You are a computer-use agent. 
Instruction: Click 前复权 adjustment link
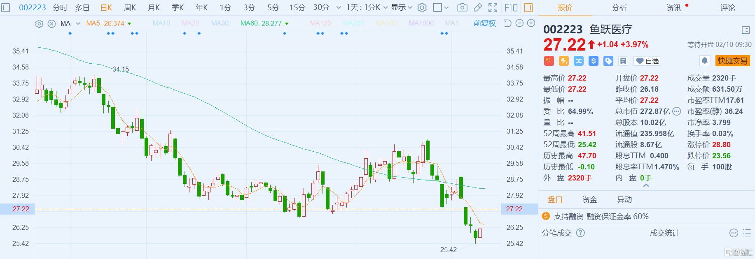pyautogui.click(x=484, y=23)
